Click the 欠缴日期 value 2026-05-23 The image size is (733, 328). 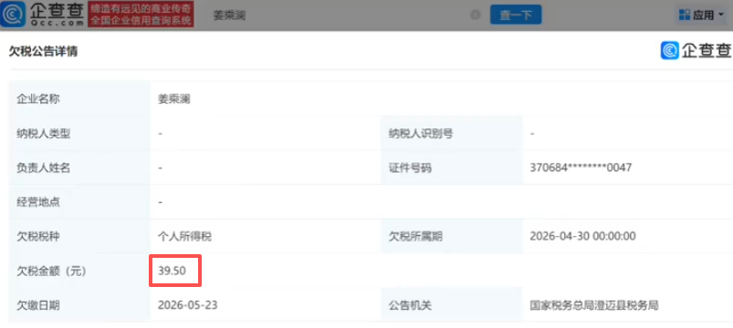[x=187, y=305]
